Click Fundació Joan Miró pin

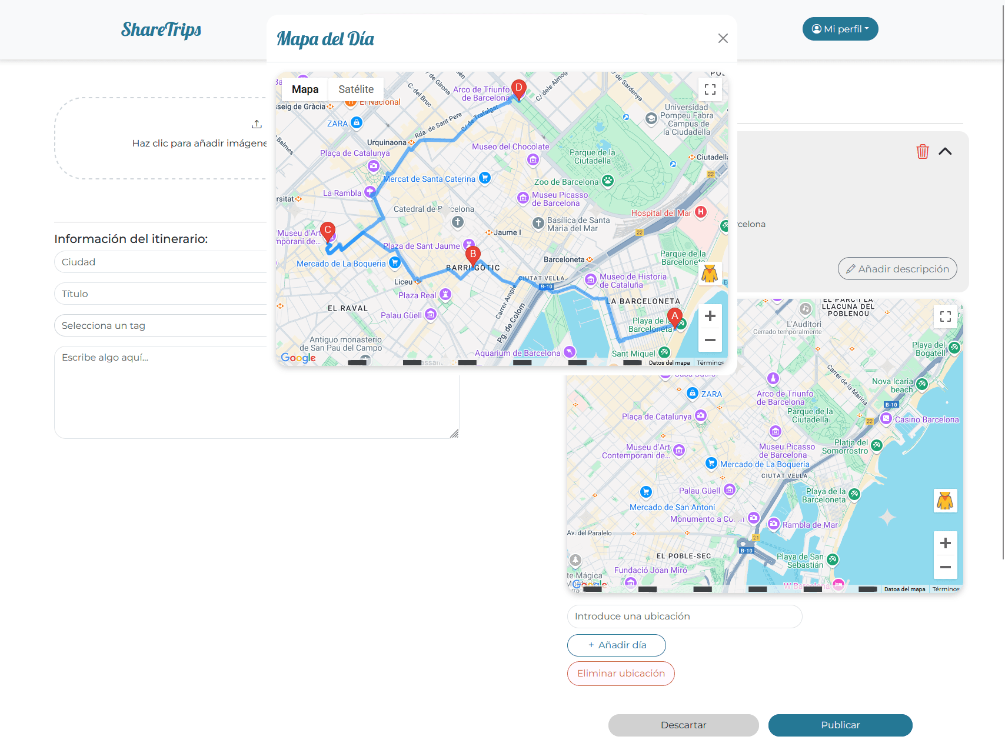(631, 582)
